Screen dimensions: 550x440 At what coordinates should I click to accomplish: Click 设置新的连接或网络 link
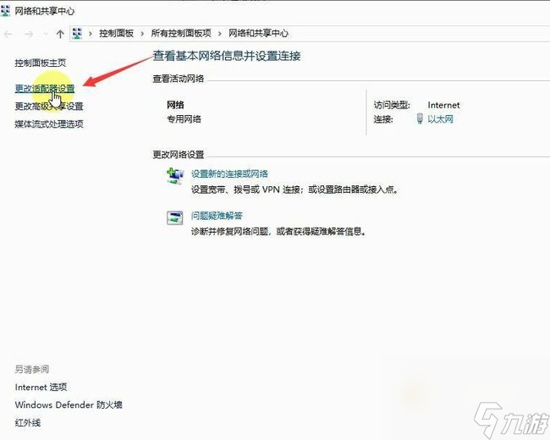click(x=229, y=173)
